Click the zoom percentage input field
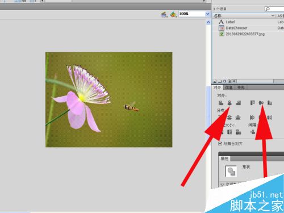The height and width of the screenshot is (213, 284). [192, 14]
